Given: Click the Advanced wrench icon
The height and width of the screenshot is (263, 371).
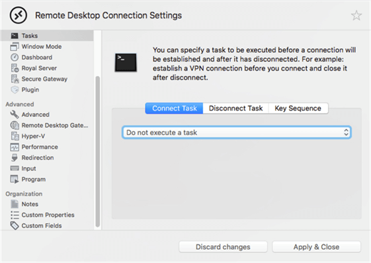Looking at the screenshot, I should tap(15, 114).
